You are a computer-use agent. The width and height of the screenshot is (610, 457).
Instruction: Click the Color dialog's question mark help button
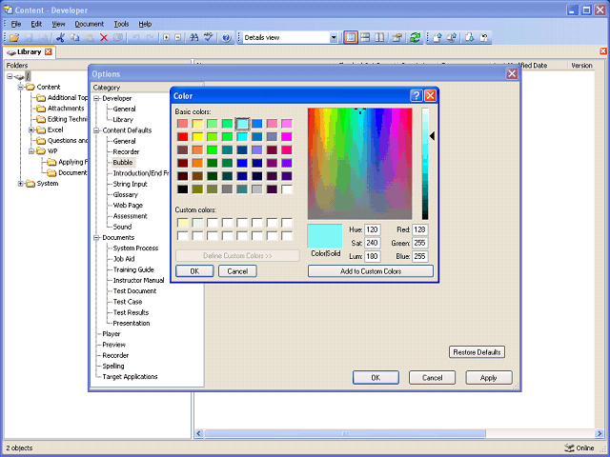[x=417, y=95]
